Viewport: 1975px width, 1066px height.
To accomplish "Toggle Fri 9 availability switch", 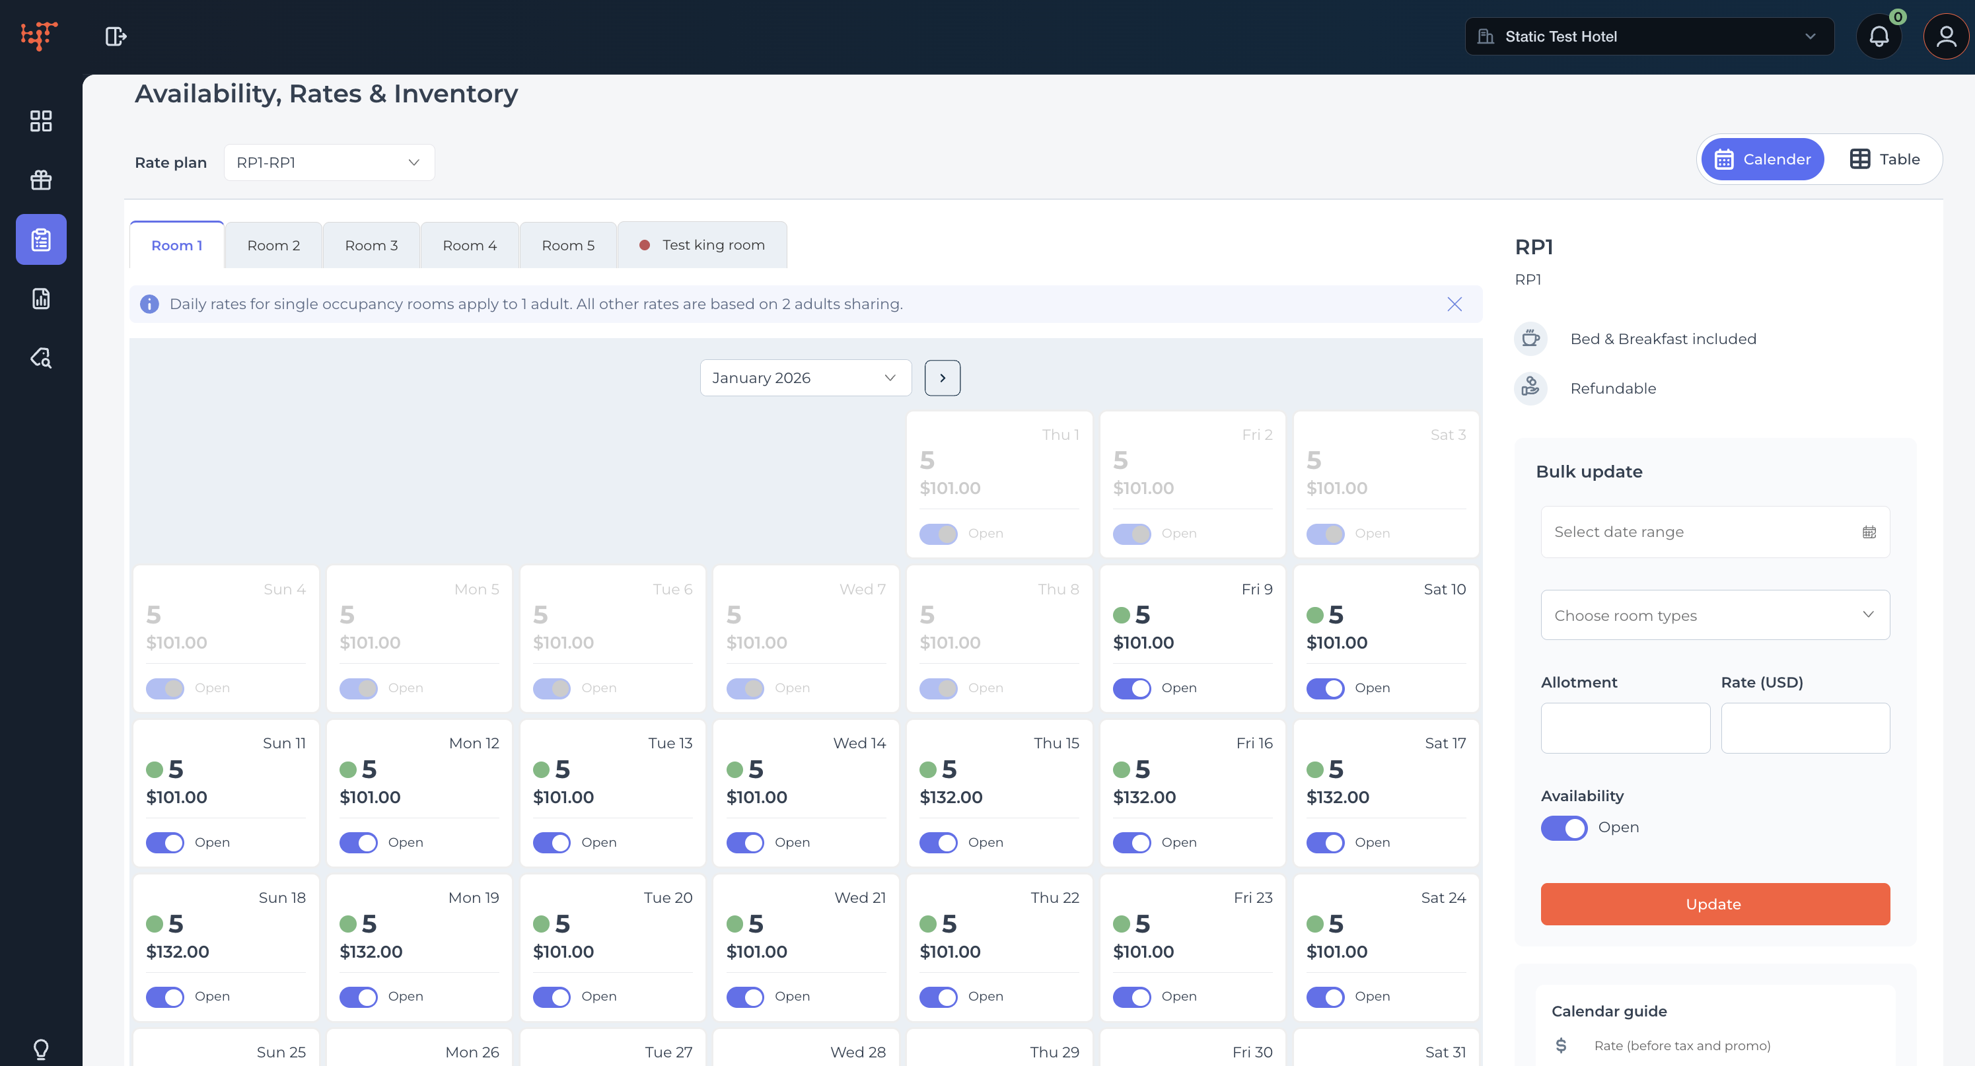I will [1131, 688].
